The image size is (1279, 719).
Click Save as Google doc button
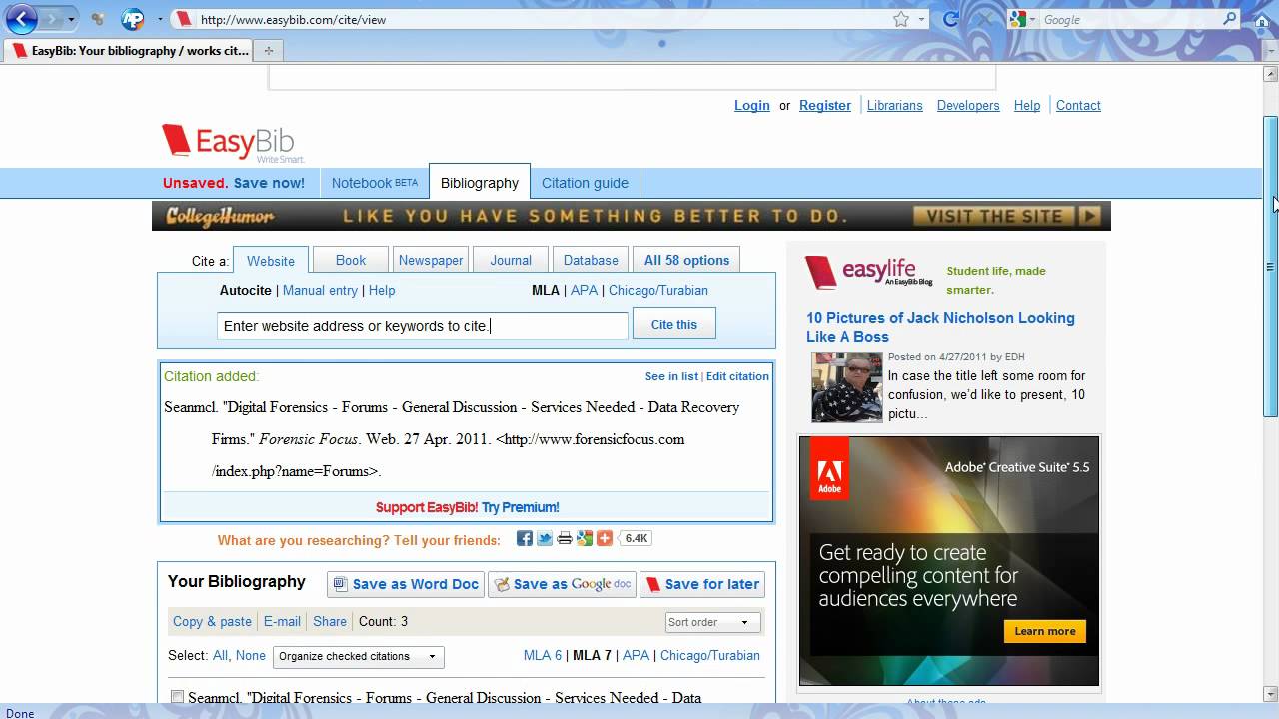(x=563, y=584)
